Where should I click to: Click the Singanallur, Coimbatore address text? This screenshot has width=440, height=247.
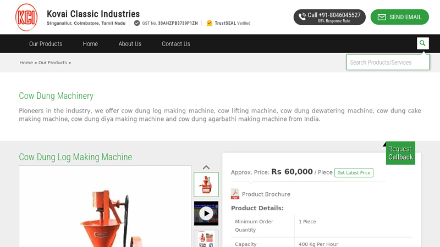point(86,23)
